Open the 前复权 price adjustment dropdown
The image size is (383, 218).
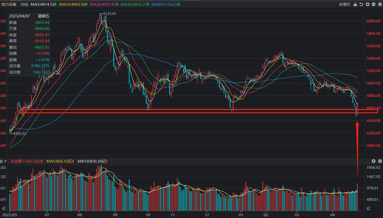[x=345, y=5]
